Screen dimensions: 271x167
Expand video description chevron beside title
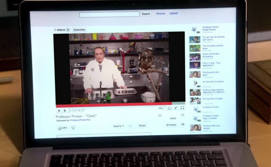[x=160, y=115]
